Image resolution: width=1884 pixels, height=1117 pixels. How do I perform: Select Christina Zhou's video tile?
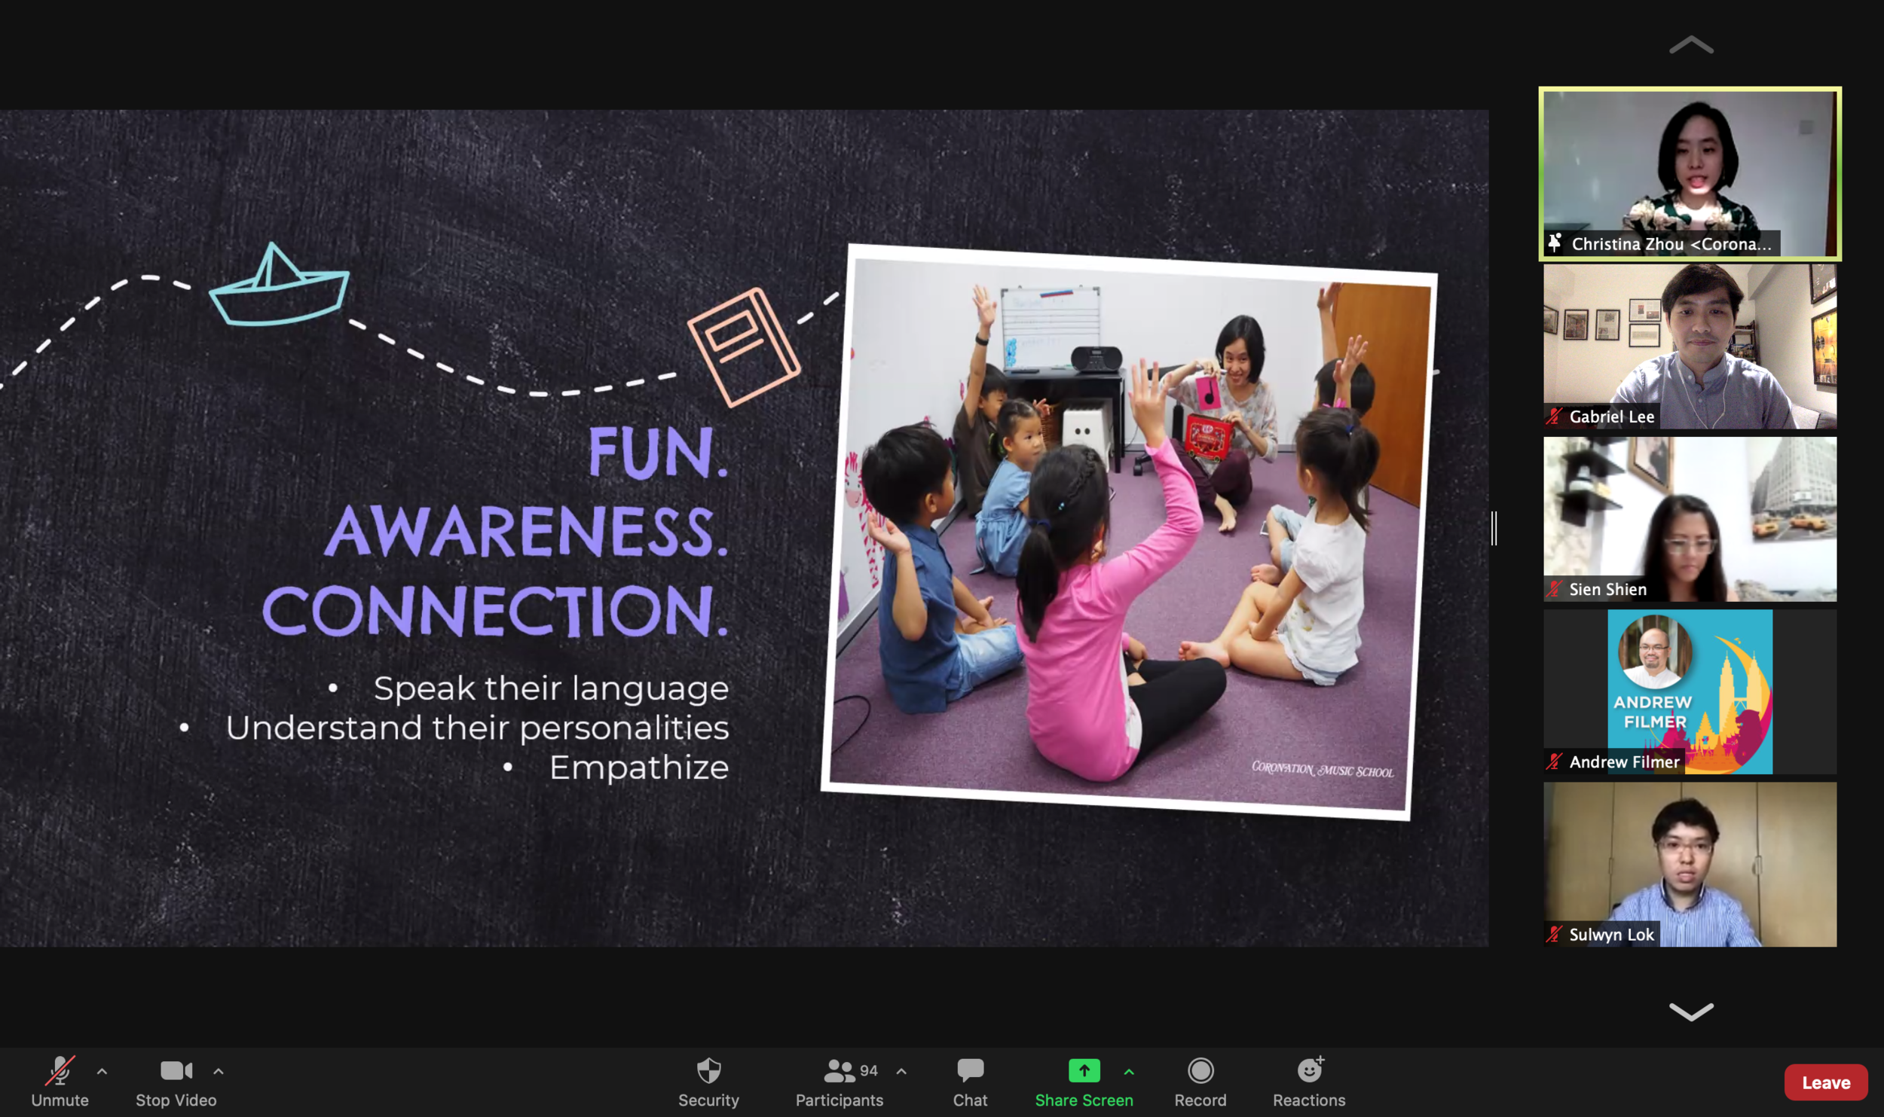click(x=1689, y=173)
